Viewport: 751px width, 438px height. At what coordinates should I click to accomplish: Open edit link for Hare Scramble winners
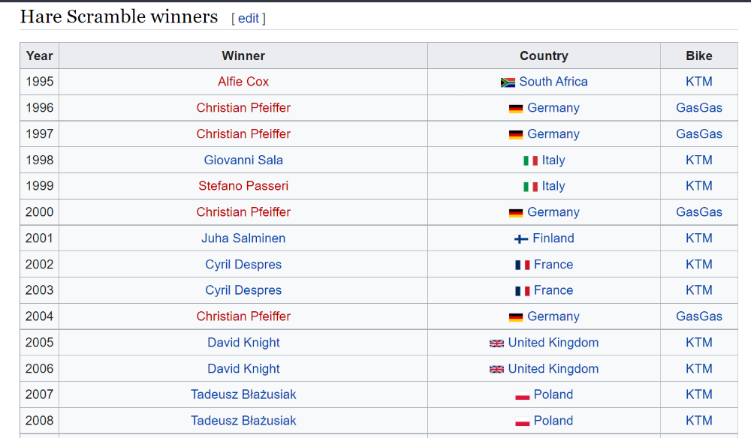(x=249, y=18)
